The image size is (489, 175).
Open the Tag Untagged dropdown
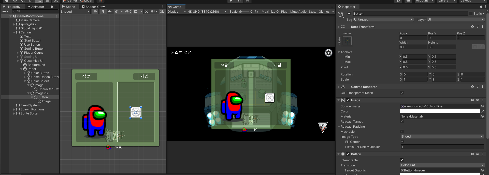point(383,20)
